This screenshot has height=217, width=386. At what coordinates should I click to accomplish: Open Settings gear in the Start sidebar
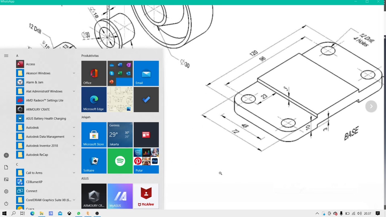[x=6, y=191]
